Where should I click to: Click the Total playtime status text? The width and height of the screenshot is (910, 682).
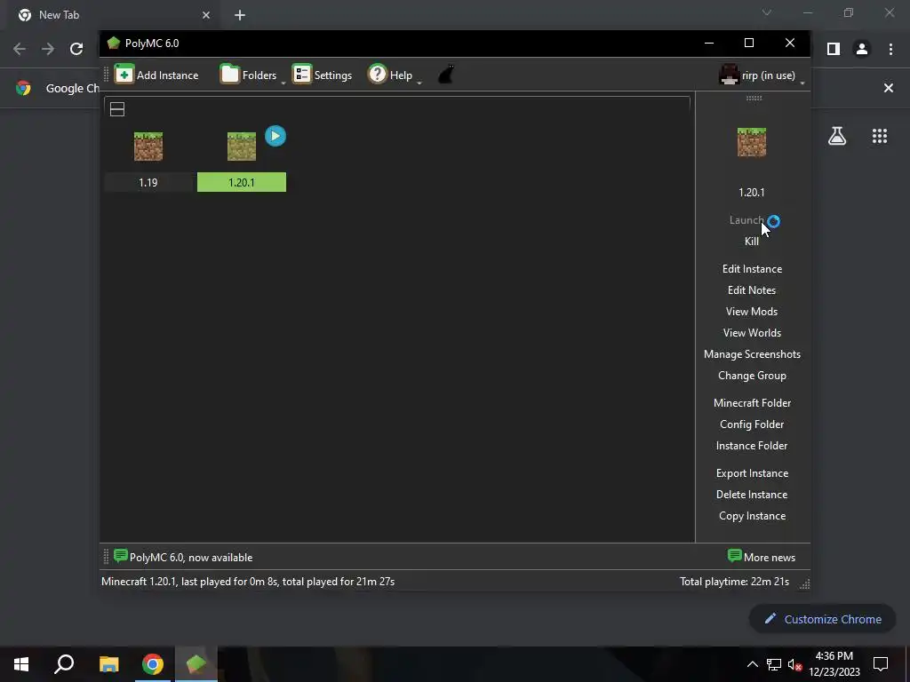pyautogui.click(x=734, y=581)
